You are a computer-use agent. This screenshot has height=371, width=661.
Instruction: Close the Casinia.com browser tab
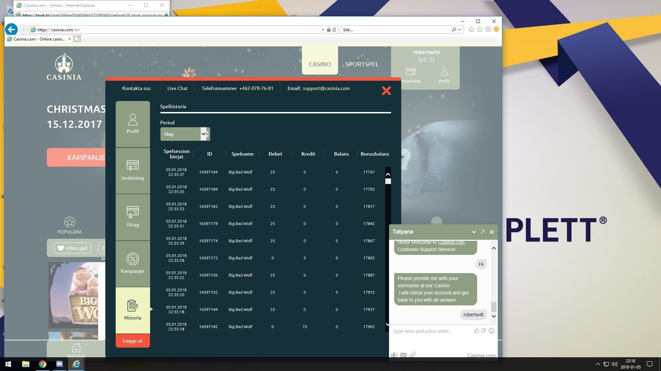(70, 39)
